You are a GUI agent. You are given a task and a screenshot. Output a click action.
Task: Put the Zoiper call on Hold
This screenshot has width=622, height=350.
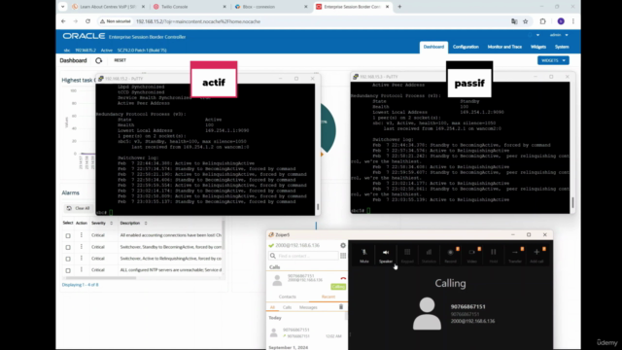[x=493, y=256]
